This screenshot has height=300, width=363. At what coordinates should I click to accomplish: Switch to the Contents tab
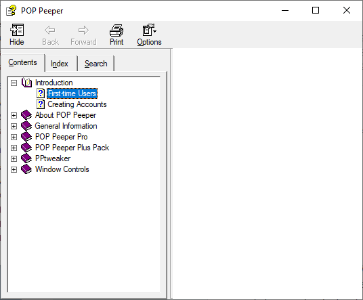(23, 62)
